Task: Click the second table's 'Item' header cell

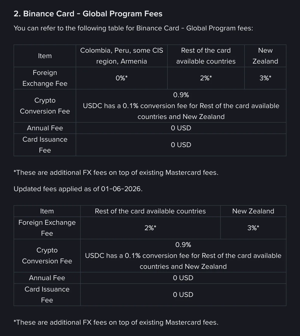Action: [47, 211]
